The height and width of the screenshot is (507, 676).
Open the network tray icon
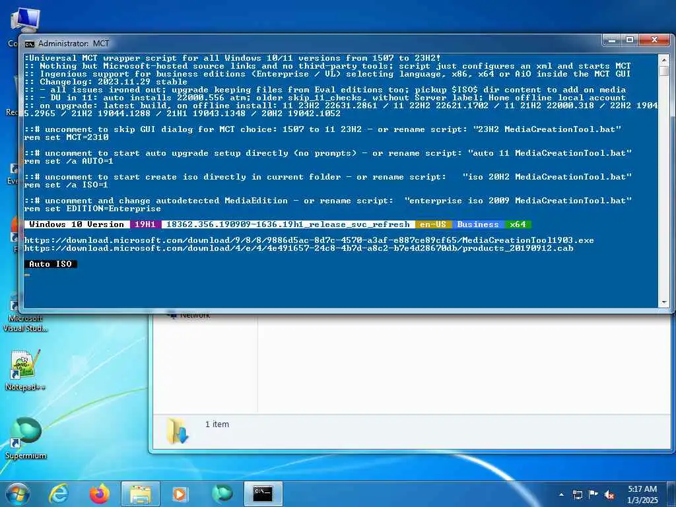tap(577, 494)
